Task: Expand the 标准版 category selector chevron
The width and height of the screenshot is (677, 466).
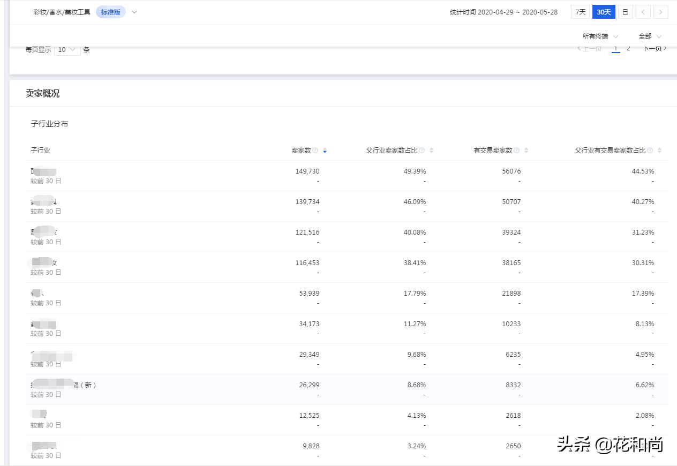Action: pos(133,11)
